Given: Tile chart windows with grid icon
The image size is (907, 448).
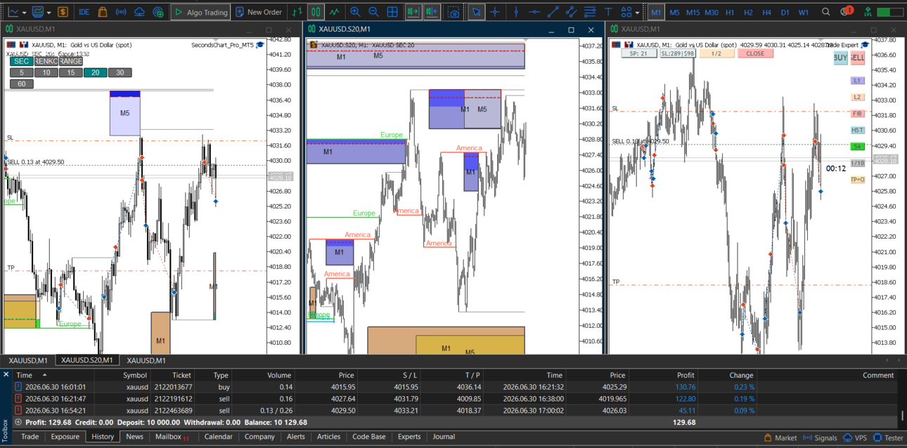Looking at the screenshot, I should (392, 12).
